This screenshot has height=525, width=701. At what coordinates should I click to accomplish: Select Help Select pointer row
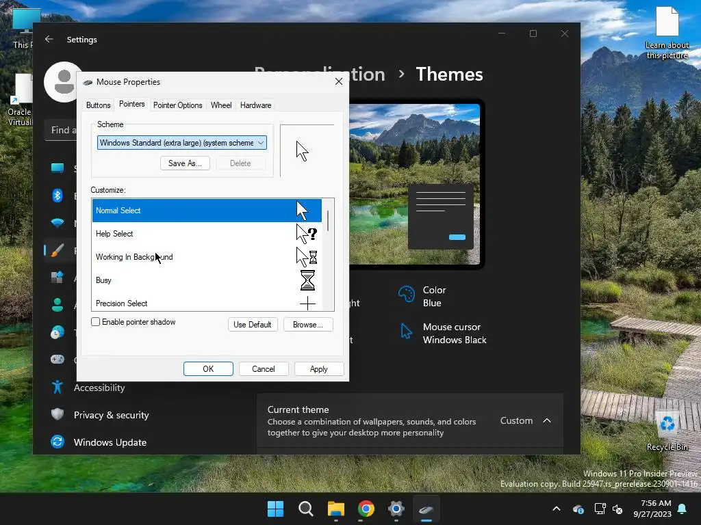click(x=207, y=234)
